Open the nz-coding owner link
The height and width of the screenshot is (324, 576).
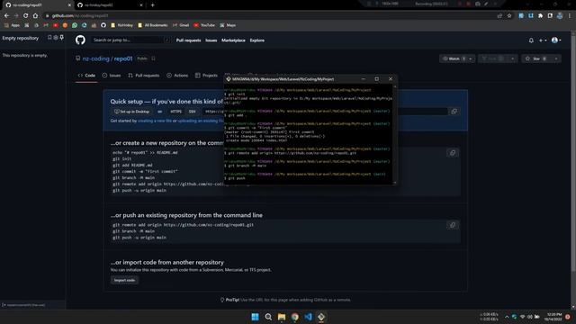point(95,58)
